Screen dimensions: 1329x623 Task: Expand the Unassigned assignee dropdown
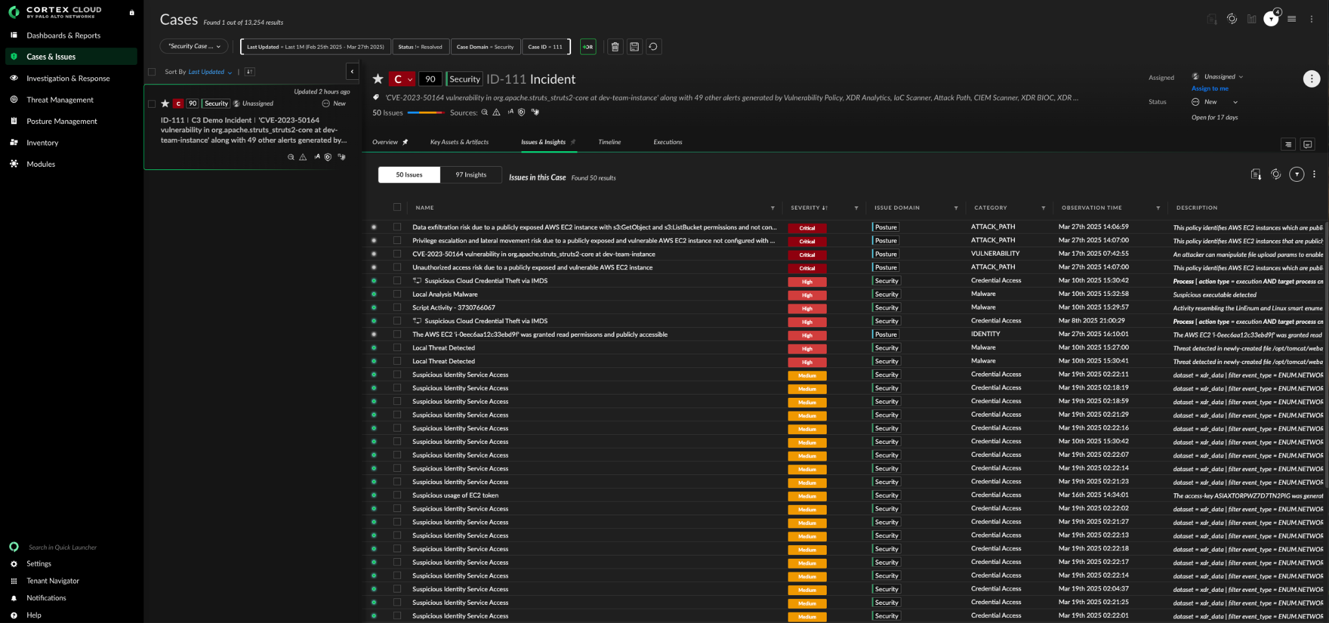point(1218,77)
